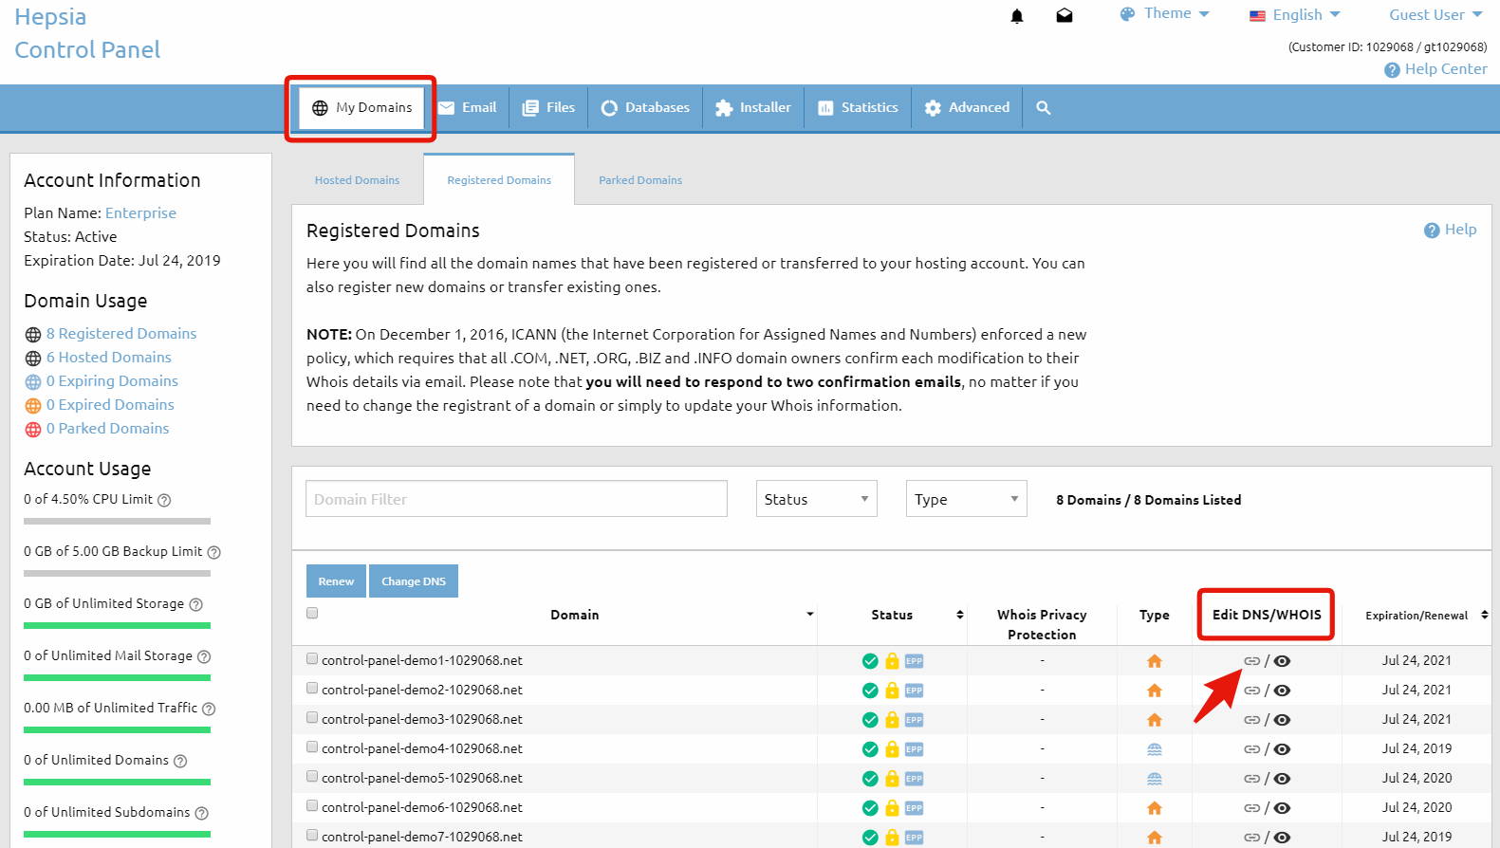Click the EPP icon for control-panel-demo2
The height and width of the screenshot is (848, 1500).
click(x=914, y=691)
